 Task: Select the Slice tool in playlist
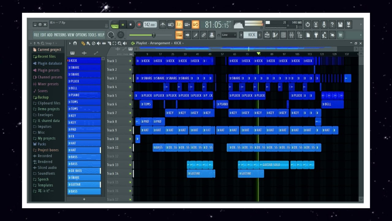pos(109,43)
